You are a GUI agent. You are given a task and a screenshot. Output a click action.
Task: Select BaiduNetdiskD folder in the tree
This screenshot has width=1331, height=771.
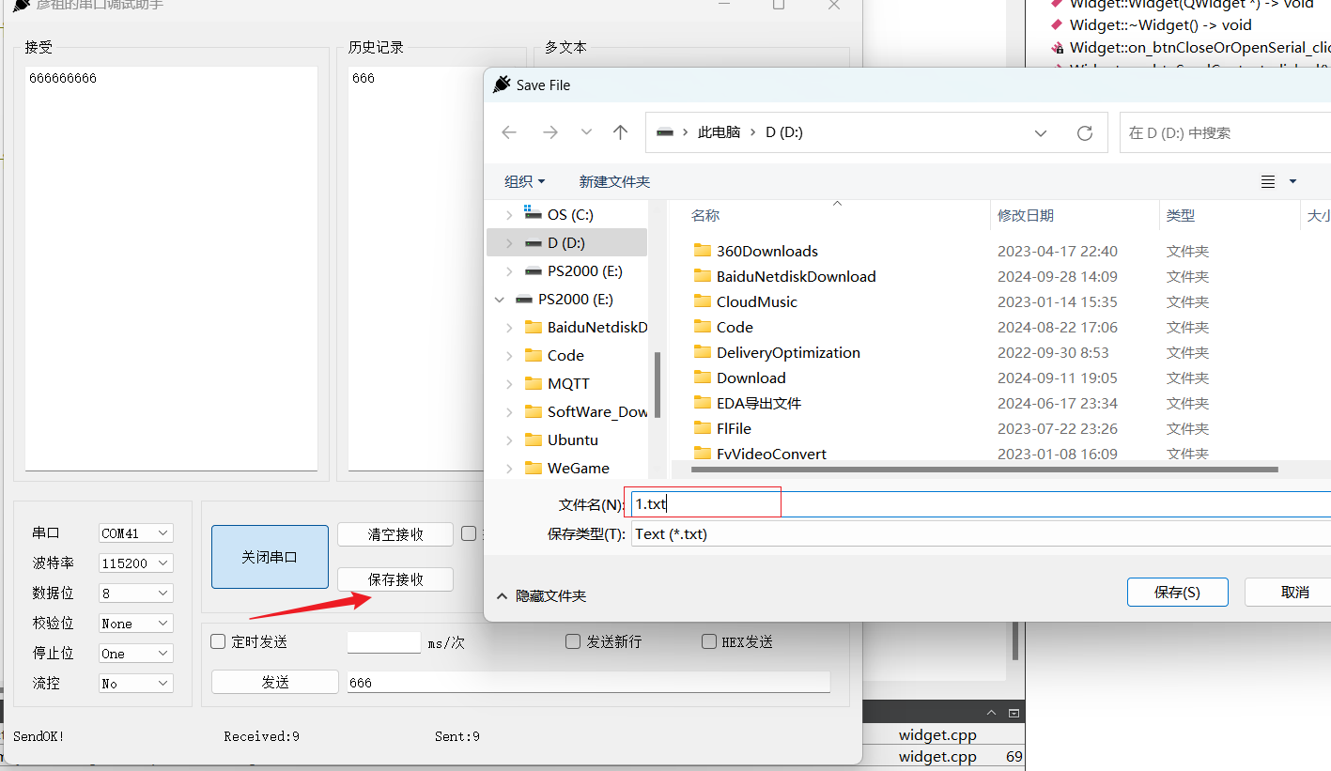click(x=597, y=327)
